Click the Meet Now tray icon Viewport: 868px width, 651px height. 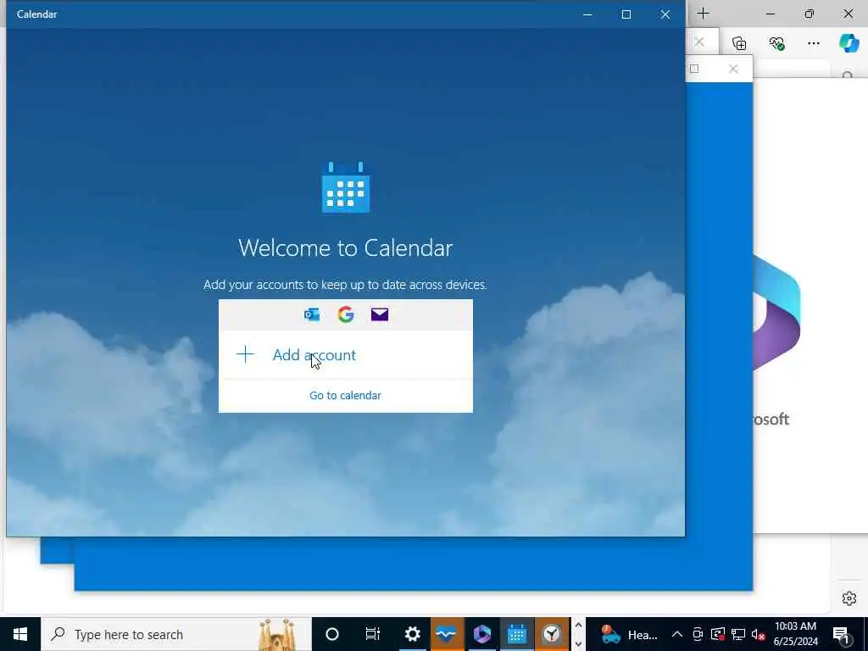click(x=698, y=634)
